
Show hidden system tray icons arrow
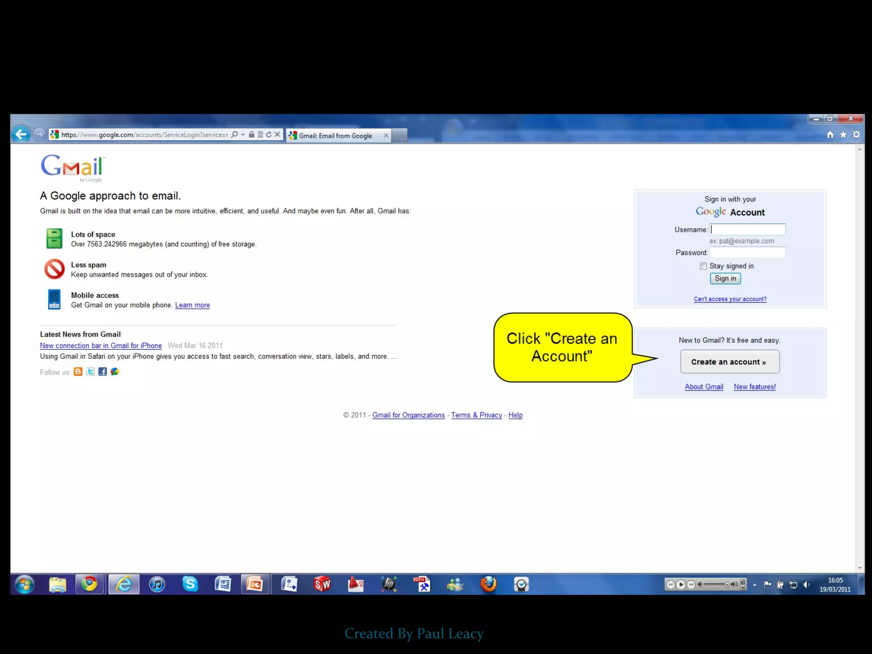[x=754, y=585]
